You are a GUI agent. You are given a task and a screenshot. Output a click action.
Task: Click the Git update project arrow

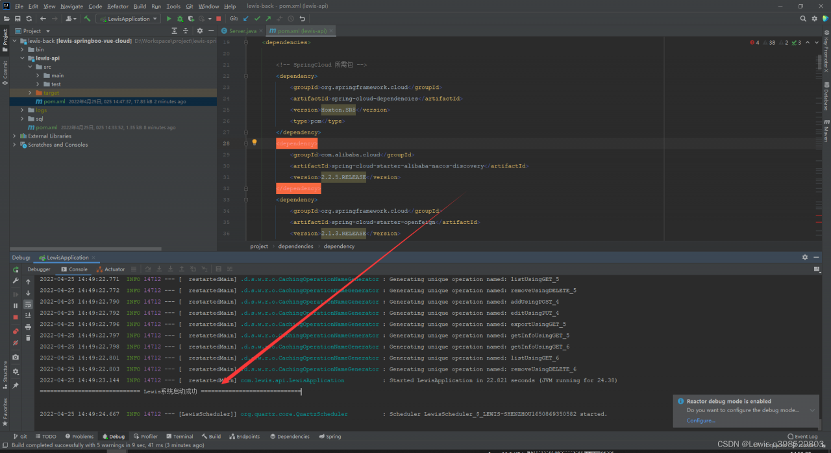coord(246,19)
